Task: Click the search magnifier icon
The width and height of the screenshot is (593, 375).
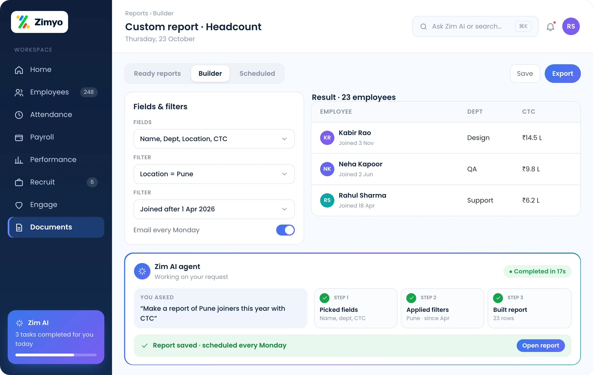Action: pos(424,26)
